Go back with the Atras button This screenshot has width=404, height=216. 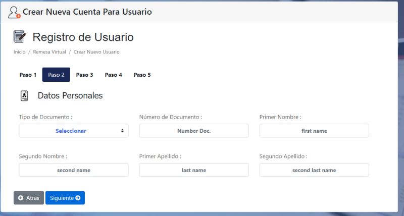29,198
